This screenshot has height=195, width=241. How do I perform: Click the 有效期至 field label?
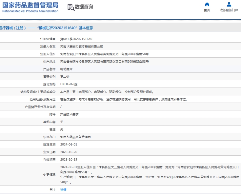[x=49, y=160]
